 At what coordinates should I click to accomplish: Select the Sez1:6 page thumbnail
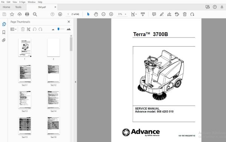pos(53,126)
